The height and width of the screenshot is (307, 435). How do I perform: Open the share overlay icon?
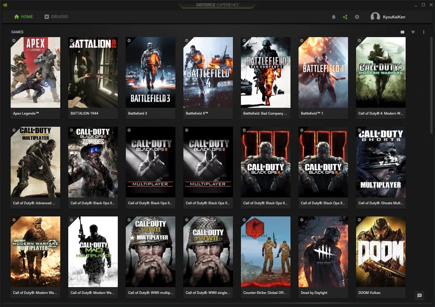[x=345, y=17]
